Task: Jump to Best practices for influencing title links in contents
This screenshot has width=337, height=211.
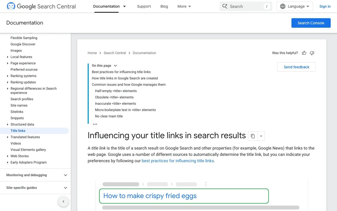Action: tap(121, 72)
